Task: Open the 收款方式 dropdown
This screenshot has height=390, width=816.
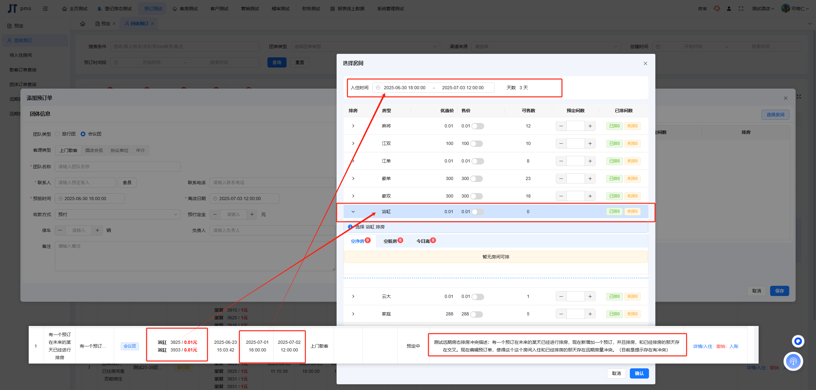Action: [x=117, y=214]
